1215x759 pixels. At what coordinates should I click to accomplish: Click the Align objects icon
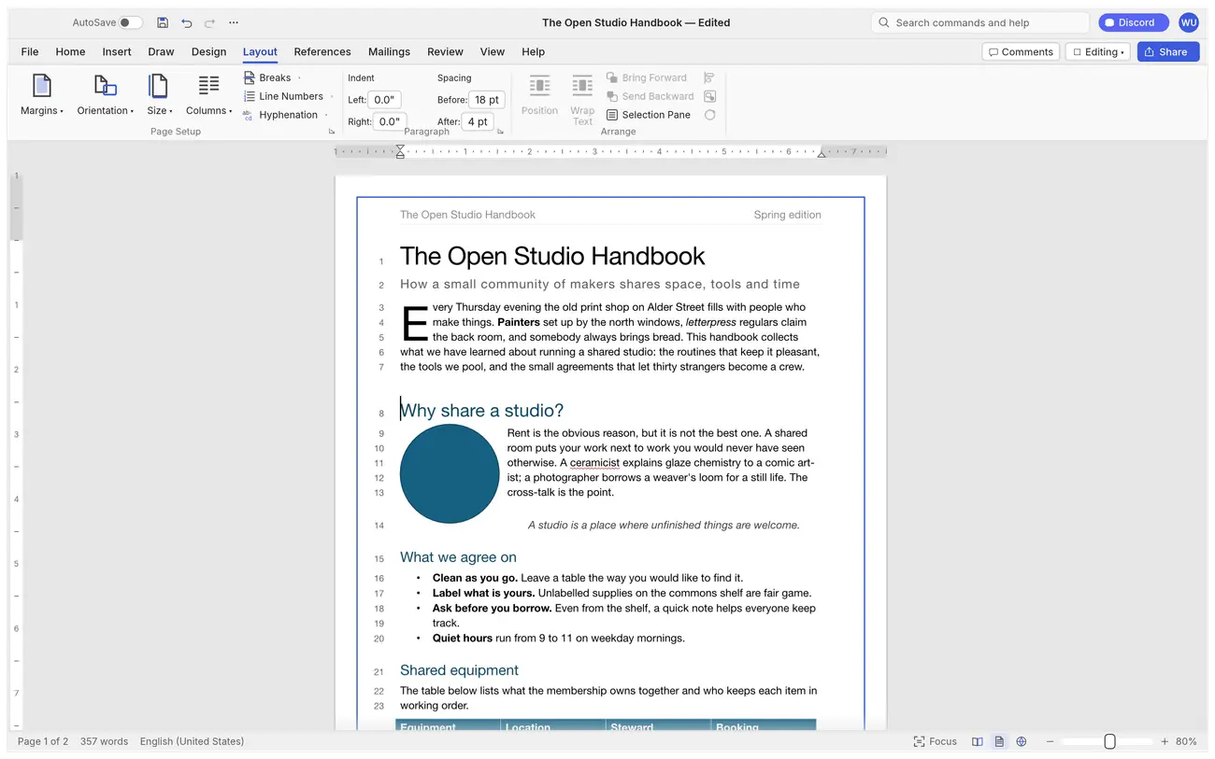click(709, 77)
